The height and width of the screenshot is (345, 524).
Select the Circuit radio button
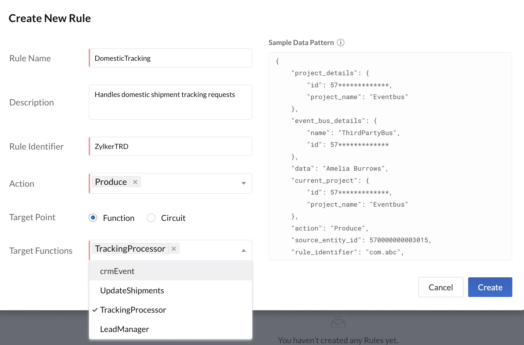pyautogui.click(x=151, y=218)
